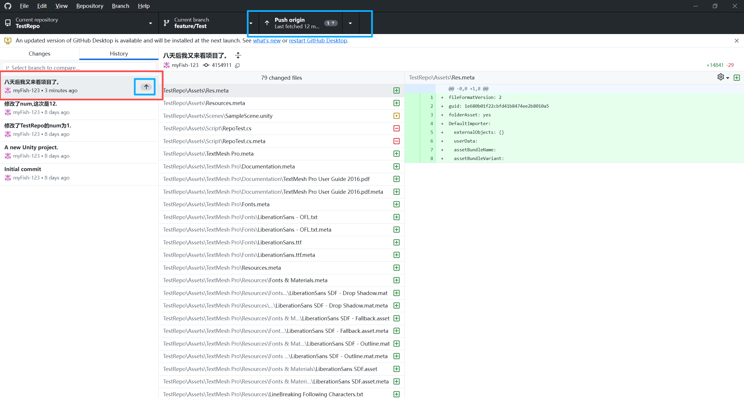Click the deleted icon for RepoTest.cs.meta
Viewport: 744px width, 398px height.
click(396, 141)
